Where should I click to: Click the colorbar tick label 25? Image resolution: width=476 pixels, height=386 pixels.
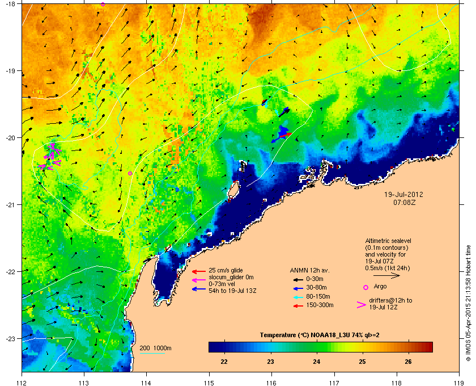[x=362, y=362]
